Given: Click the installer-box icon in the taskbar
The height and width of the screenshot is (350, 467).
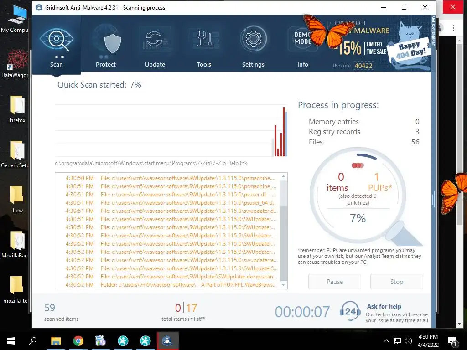Looking at the screenshot, I should coord(101,340).
